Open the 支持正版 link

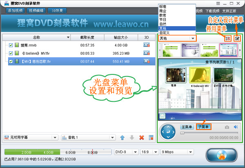(x=229, y=11)
